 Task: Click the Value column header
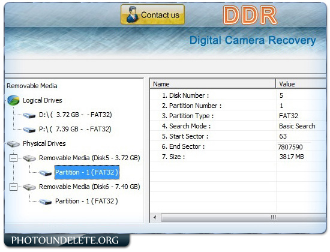click(x=301, y=84)
